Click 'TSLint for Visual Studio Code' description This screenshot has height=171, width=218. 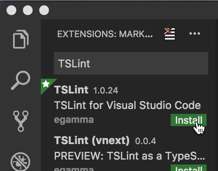point(127,105)
